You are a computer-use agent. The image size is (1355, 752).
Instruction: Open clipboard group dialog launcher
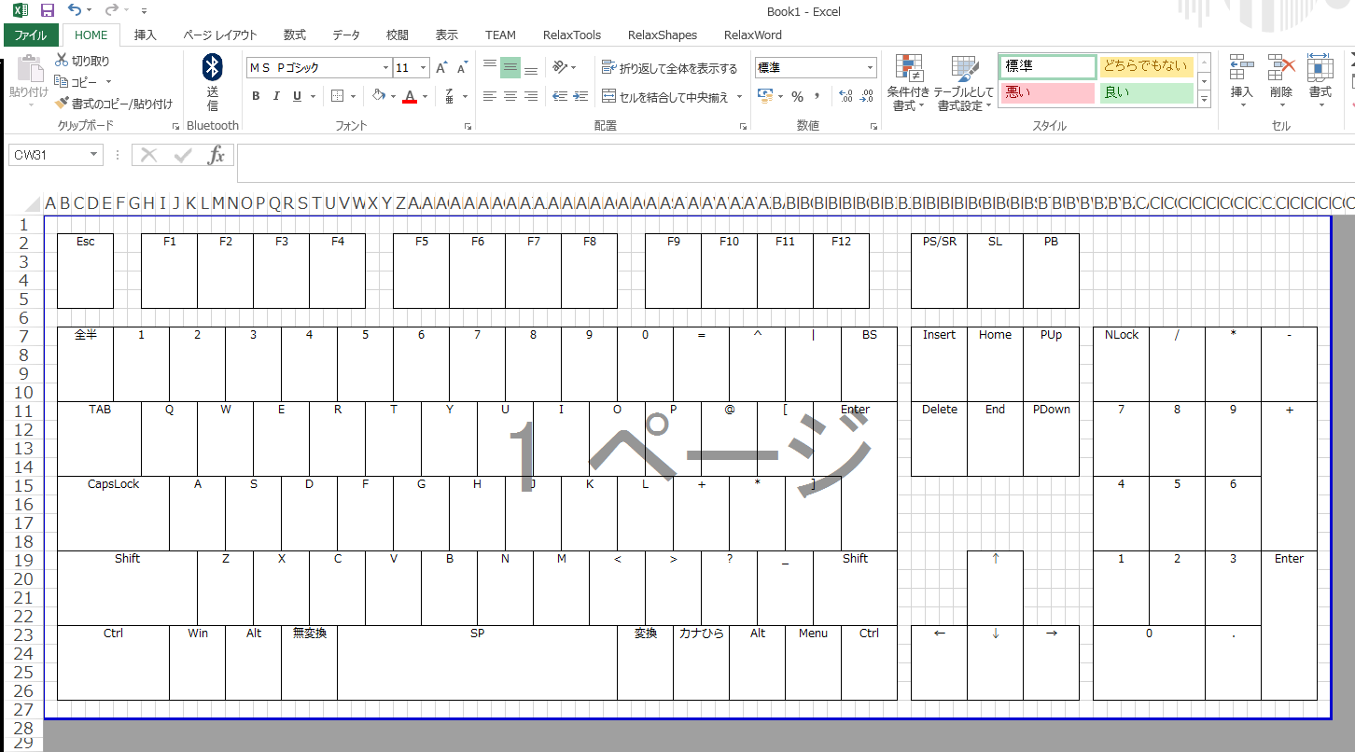pyautogui.click(x=175, y=126)
